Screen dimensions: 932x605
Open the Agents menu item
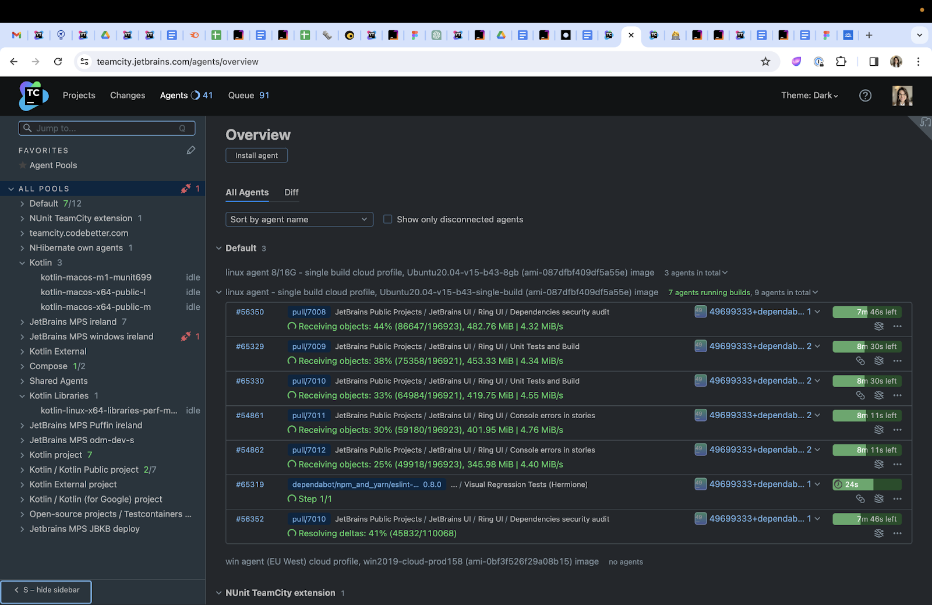[x=174, y=95]
